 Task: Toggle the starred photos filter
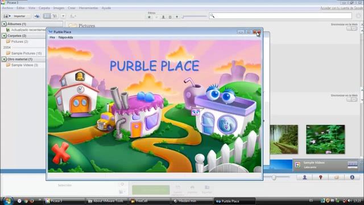[149, 17]
